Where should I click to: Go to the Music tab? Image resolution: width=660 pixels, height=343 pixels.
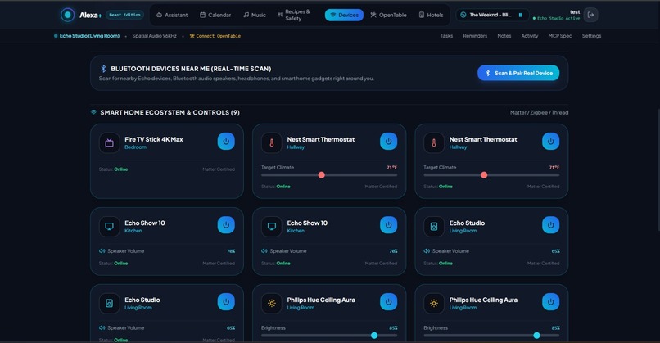254,15
